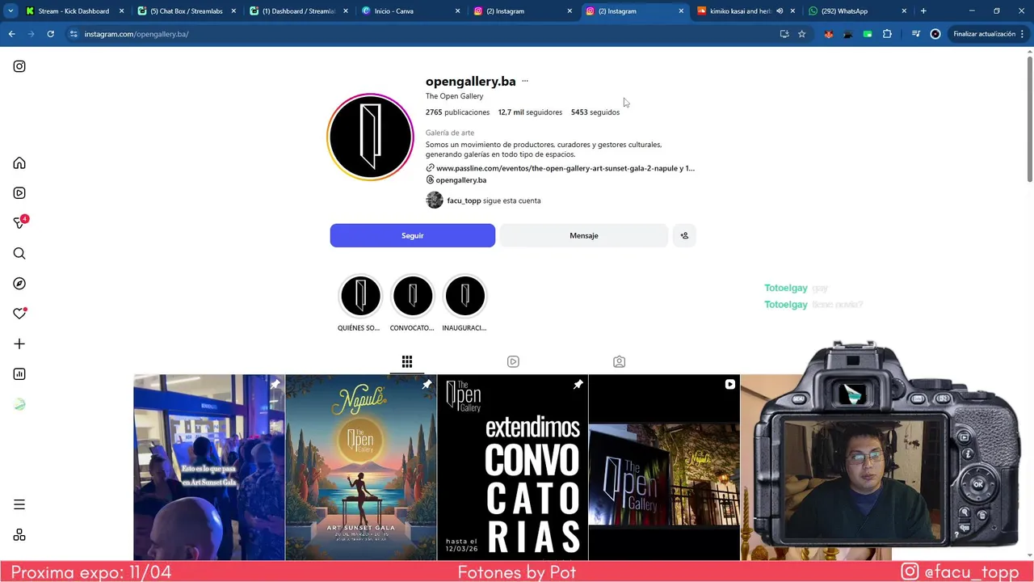Close the active Instagram tab
The height and width of the screenshot is (582, 1034).
click(681, 11)
